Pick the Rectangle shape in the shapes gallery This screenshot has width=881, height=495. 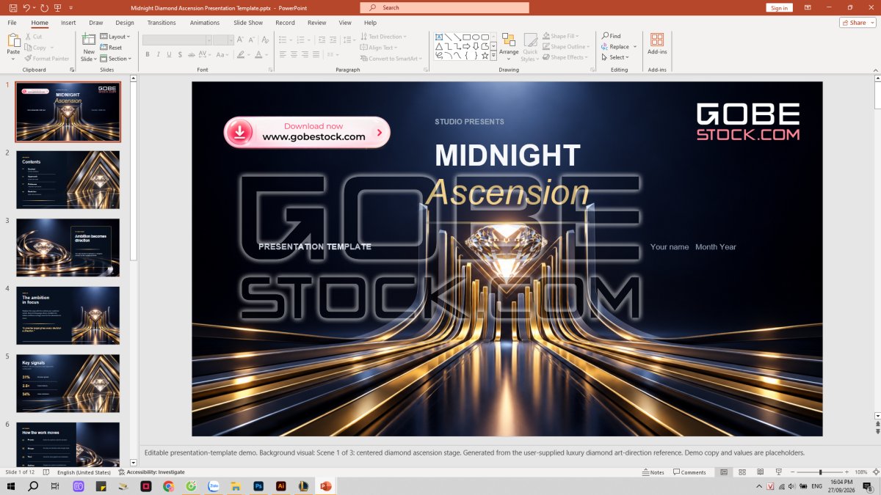[466, 37]
